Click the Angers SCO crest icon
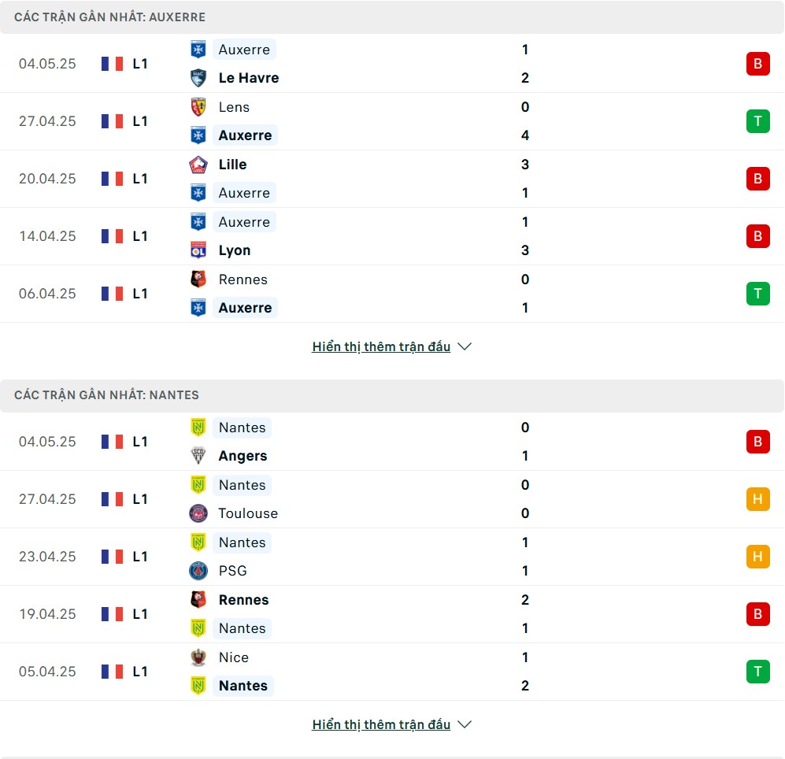The width and height of the screenshot is (785, 759). pos(198,455)
